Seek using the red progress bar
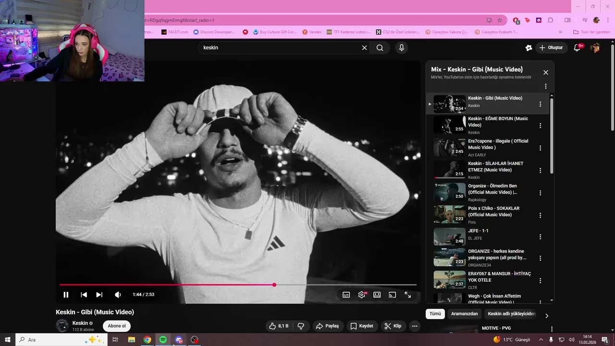Screen dimensions: 615x346 (238, 285)
